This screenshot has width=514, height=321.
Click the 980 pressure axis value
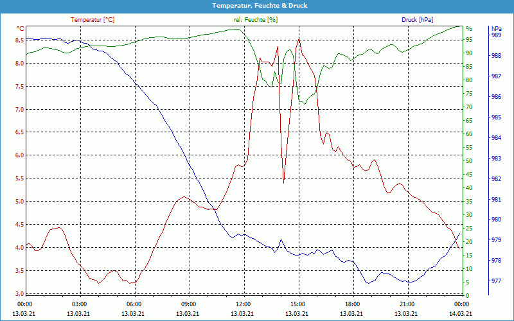(x=496, y=220)
